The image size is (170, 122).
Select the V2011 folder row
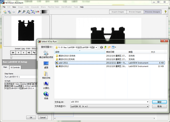[110, 59]
